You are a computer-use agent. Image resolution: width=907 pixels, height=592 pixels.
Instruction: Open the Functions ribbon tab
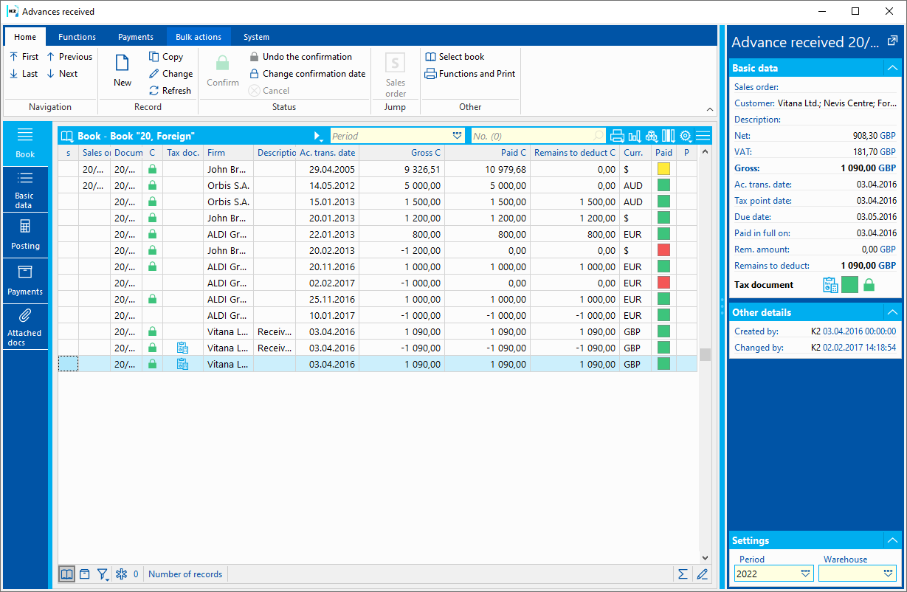pyautogui.click(x=77, y=37)
